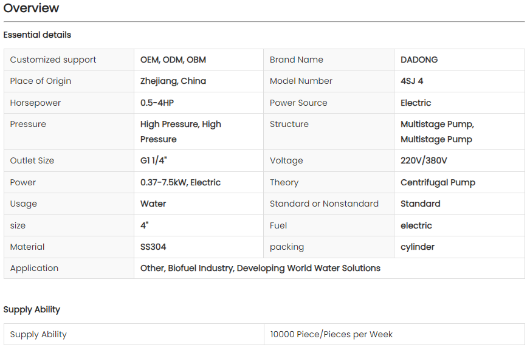Select the DADONG brand name value
The height and width of the screenshot is (350, 530).
point(419,60)
